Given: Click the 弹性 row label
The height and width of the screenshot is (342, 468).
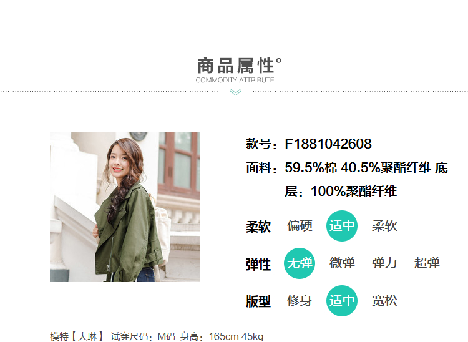Looking at the screenshot, I should click(x=258, y=265).
